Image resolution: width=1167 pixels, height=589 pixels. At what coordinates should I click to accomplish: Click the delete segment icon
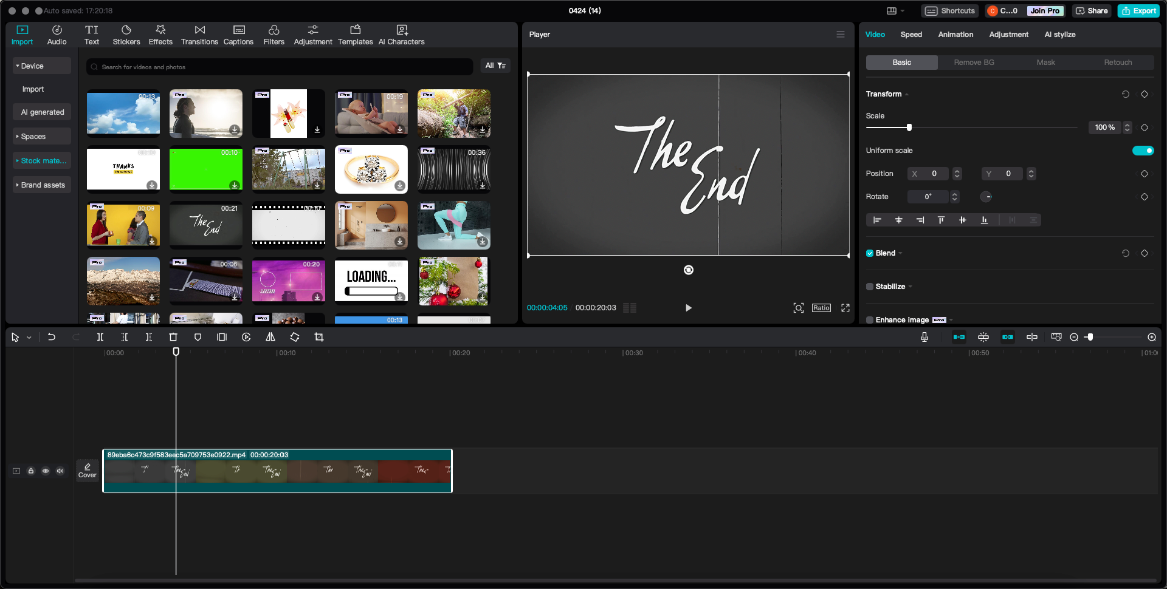point(173,337)
